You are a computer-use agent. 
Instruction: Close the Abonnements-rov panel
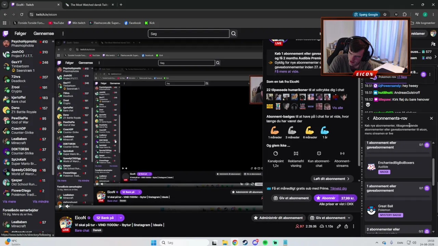431,118
